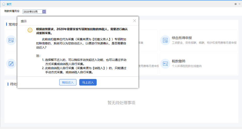
Task: Click the home icon next to 首页
Action: [x=4, y=4]
